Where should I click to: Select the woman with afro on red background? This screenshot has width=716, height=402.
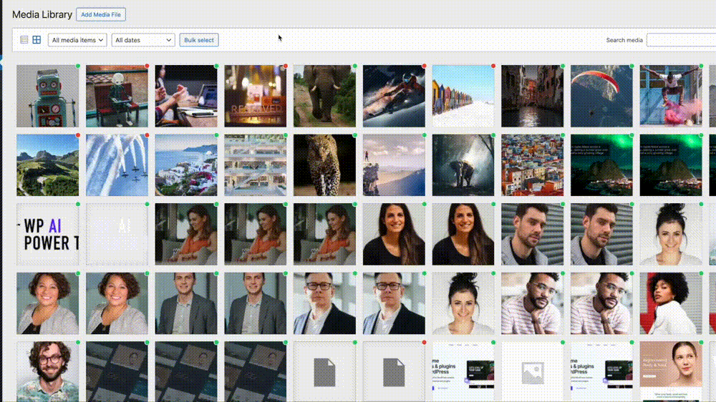(x=670, y=303)
